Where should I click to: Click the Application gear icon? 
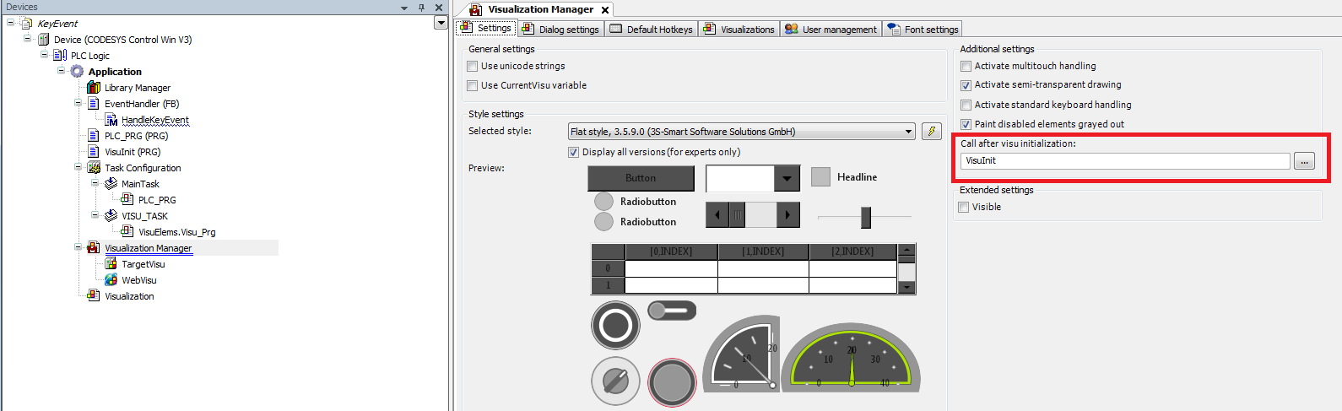pos(77,72)
